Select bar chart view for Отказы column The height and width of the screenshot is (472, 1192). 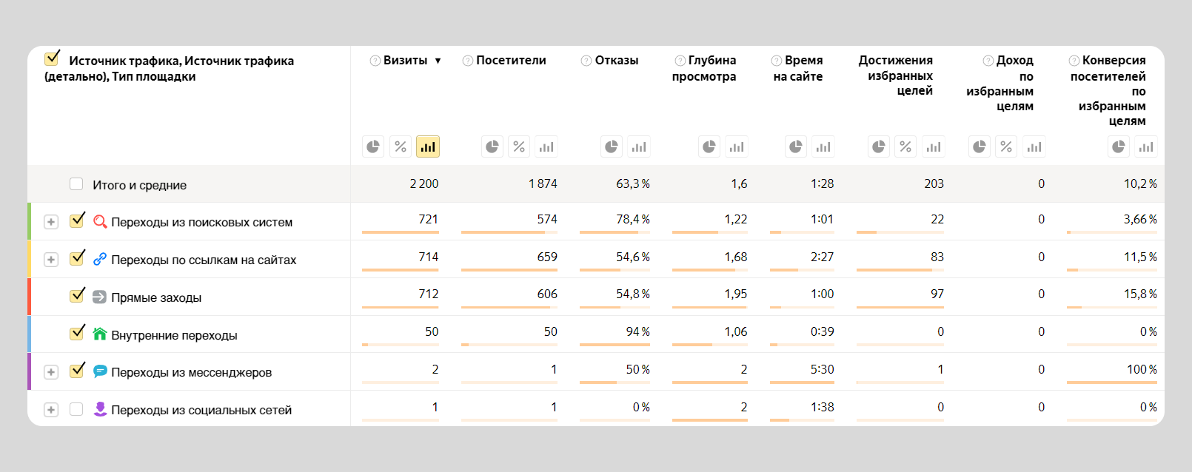tap(639, 146)
